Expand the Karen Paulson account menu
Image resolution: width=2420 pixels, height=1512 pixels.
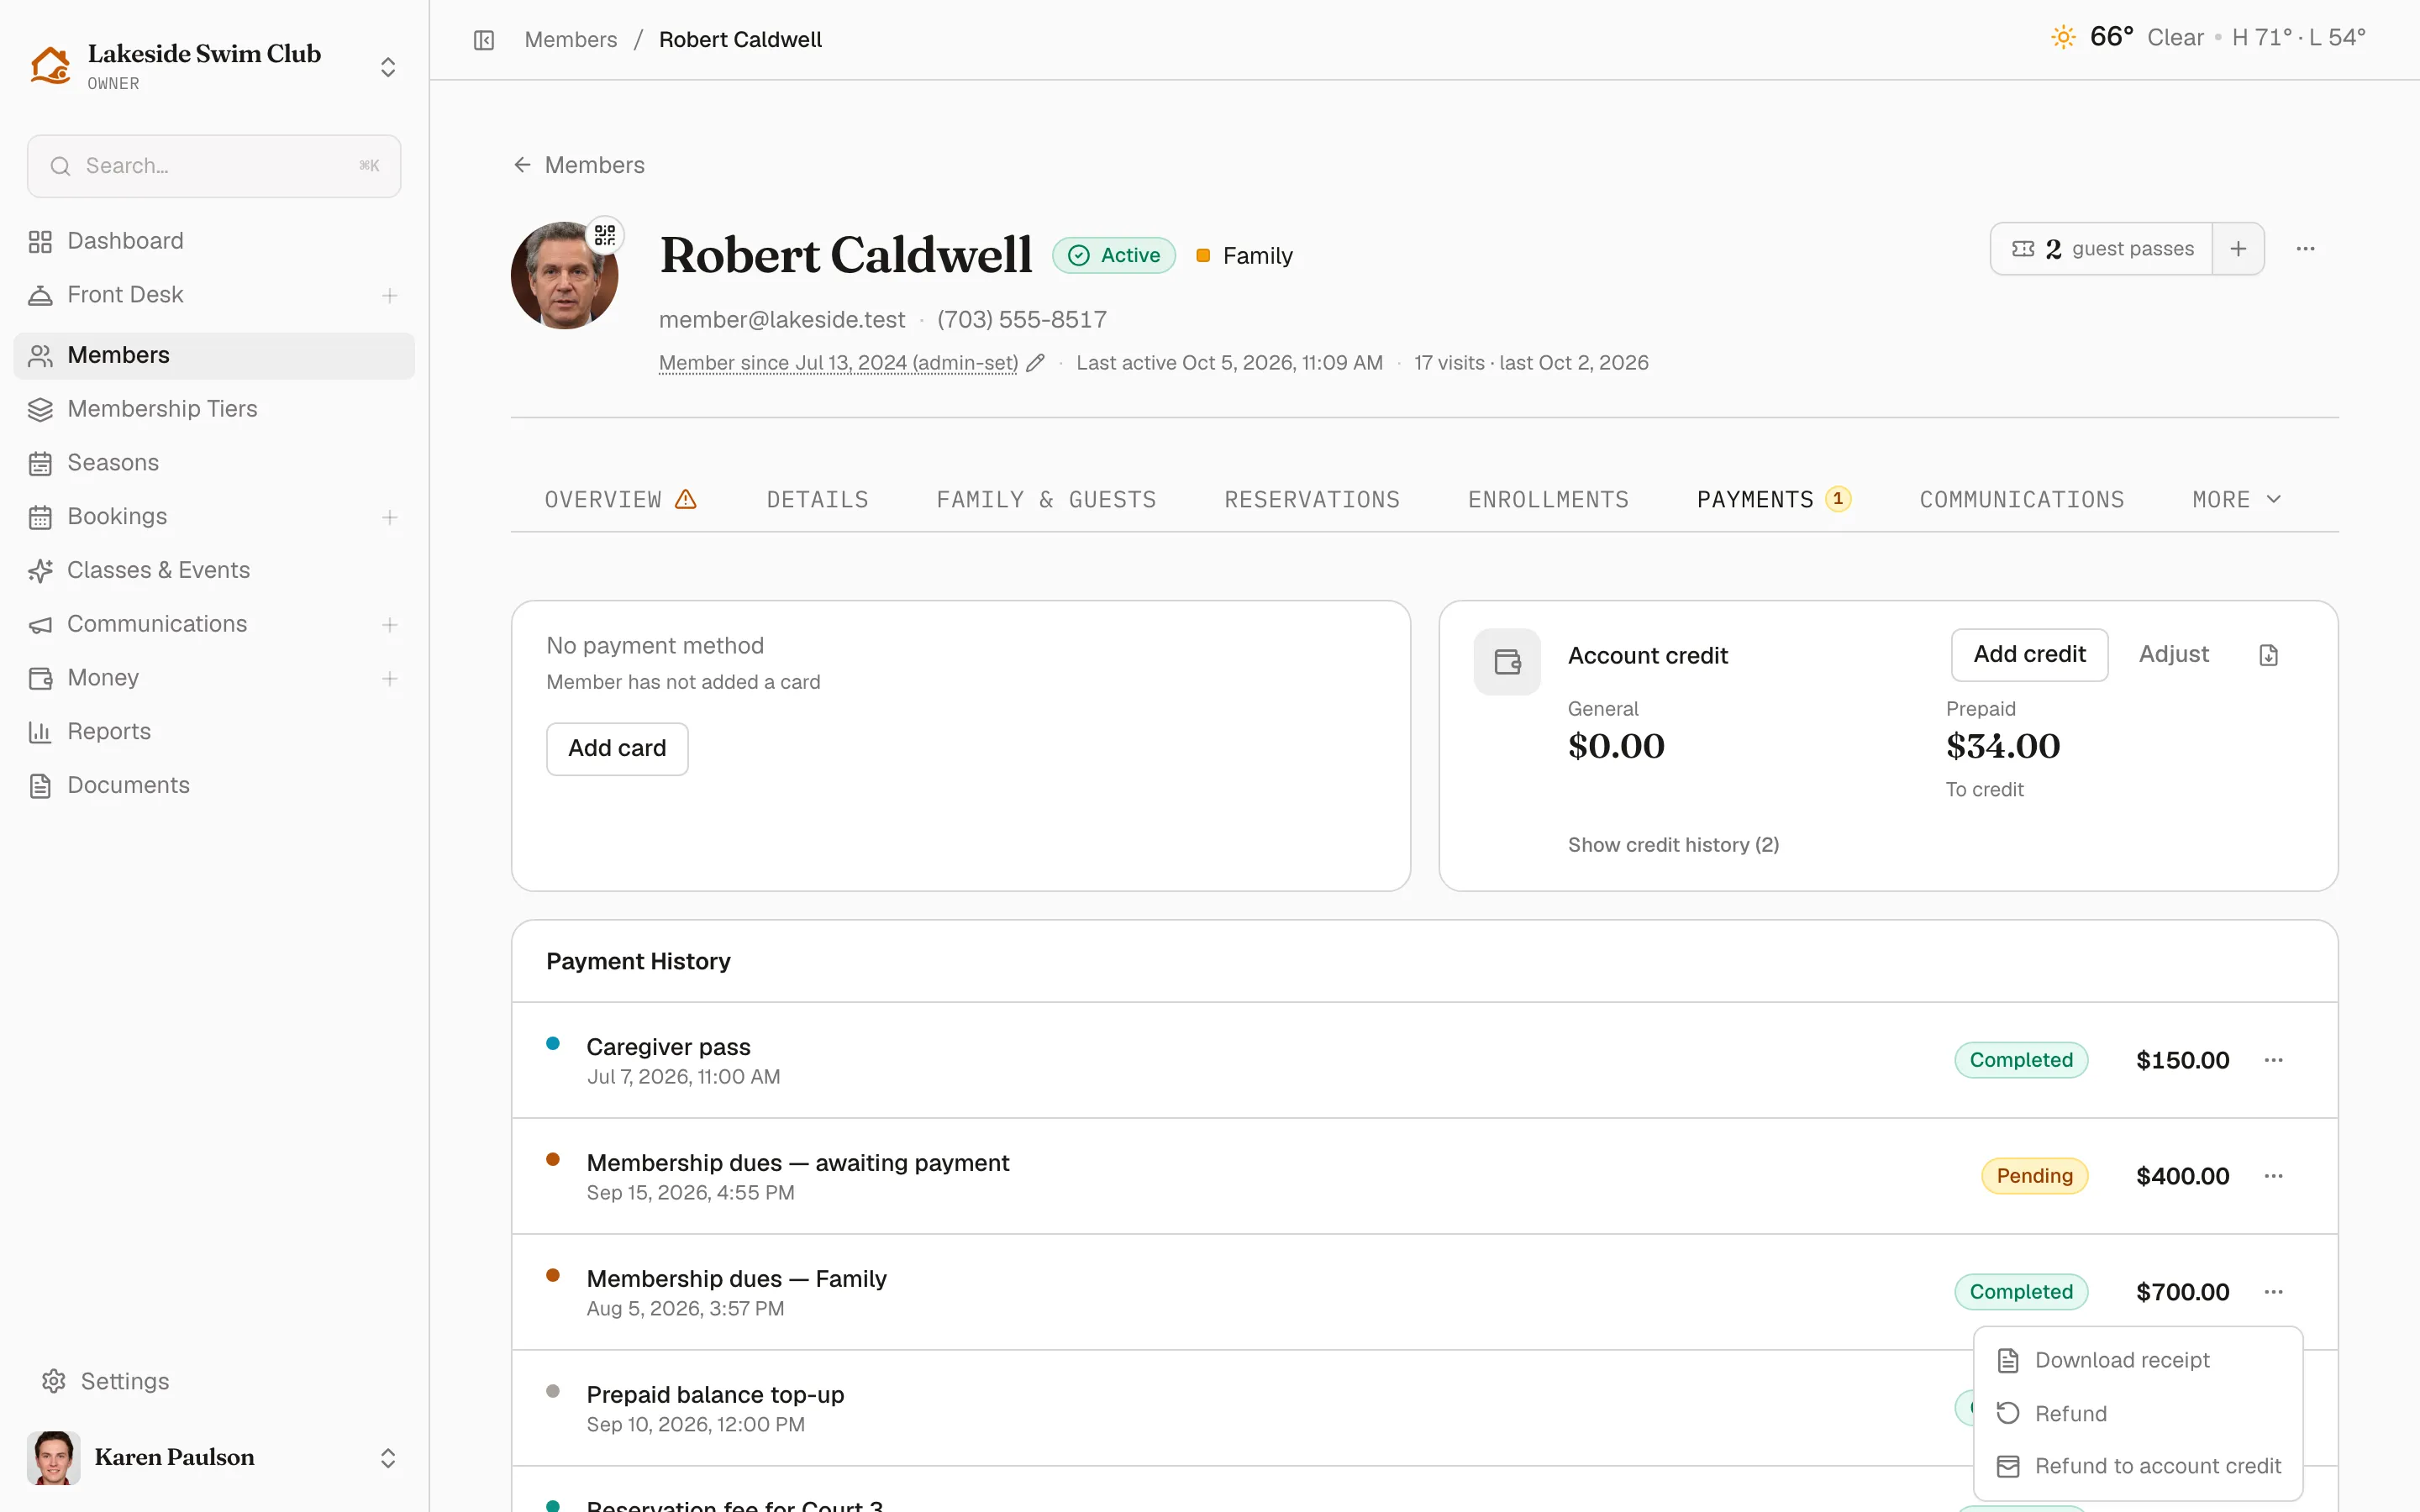388,1458
